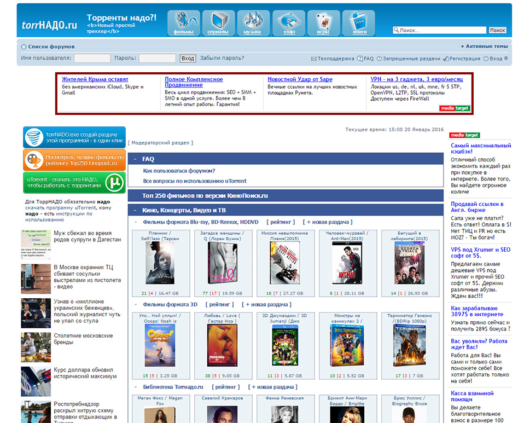Open VPN - на 3 гаджета ad link
This screenshot has width=524, height=423.
417,79
